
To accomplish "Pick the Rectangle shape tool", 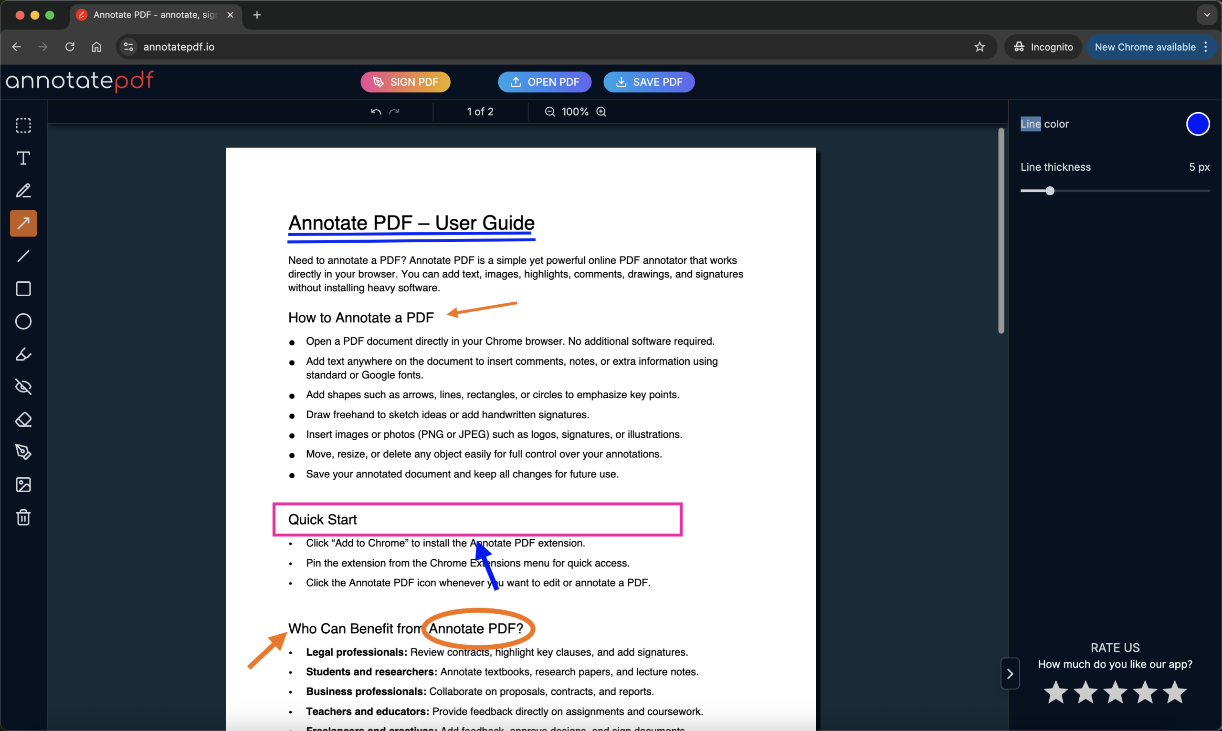I will click(x=23, y=288).
